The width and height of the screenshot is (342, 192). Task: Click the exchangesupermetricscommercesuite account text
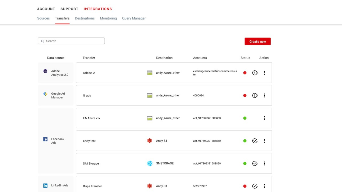point(215,73)
